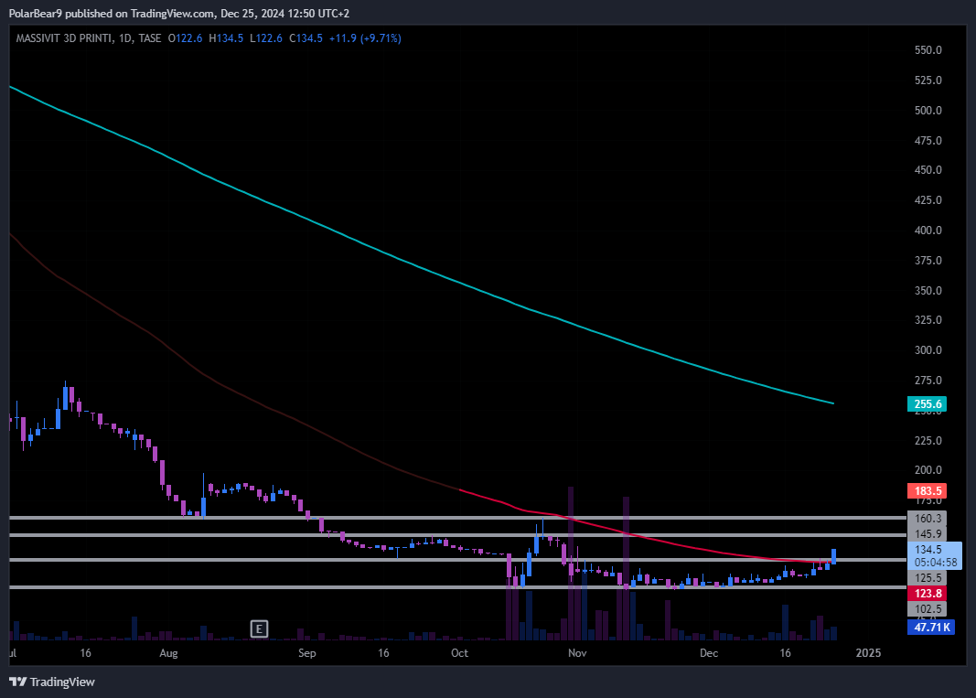Click the 2025 label on time axis
The width and height of the screenshot is (976, 698).
click(868, 652)
